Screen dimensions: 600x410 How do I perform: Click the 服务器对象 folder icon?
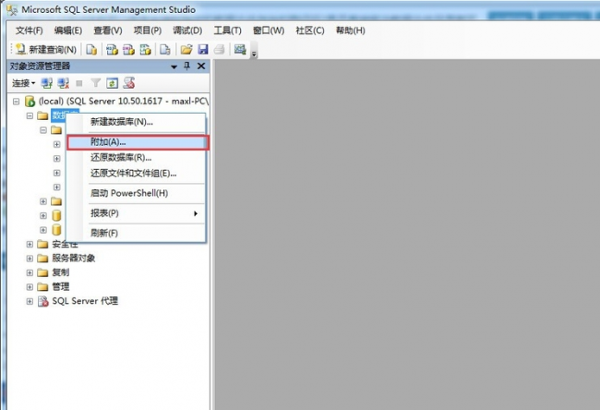[x=42, y=259]
